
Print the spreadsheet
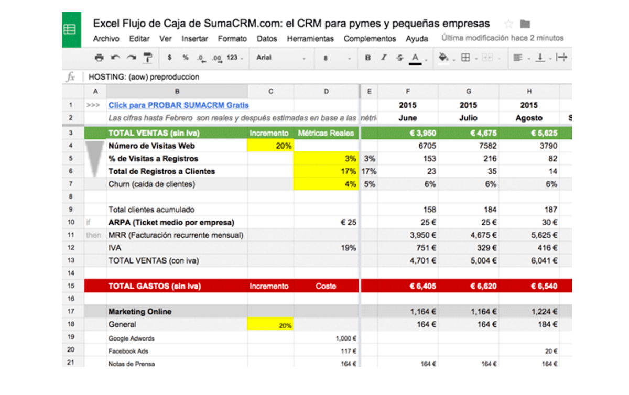(x=99, y=58)
